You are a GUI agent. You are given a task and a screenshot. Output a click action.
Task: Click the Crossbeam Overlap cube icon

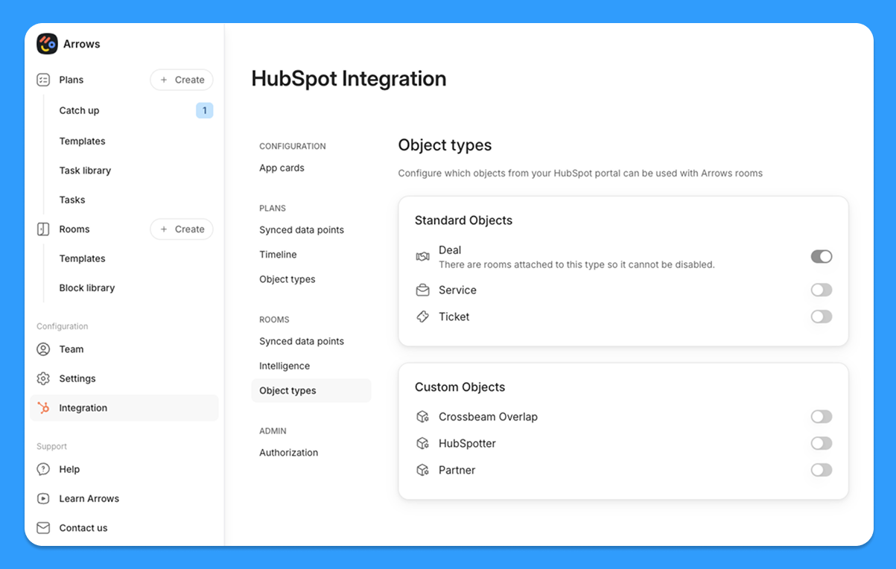click(422, 417)
